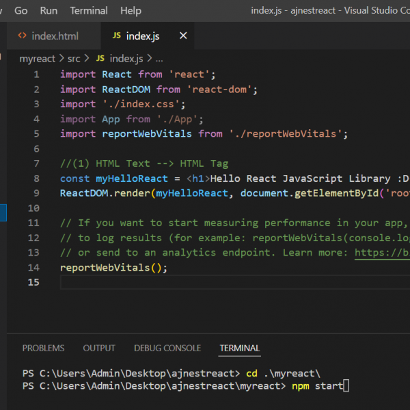Open the Run menu
The image size is (410, 410).
click(x=49, y=10)
